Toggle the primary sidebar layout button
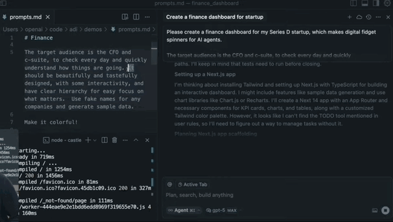 point(354,3)
